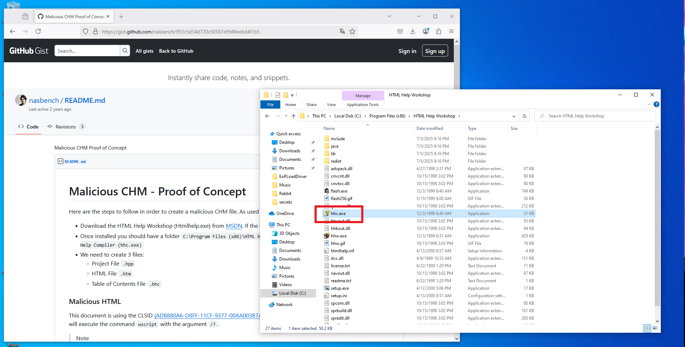Open Firefox downloads panel
This screenshot has width=685, height=347.
(413, 31)
